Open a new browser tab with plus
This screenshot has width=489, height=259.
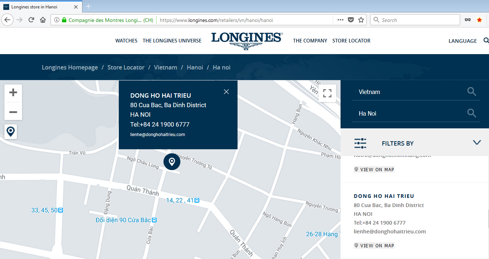pos(88,7)
